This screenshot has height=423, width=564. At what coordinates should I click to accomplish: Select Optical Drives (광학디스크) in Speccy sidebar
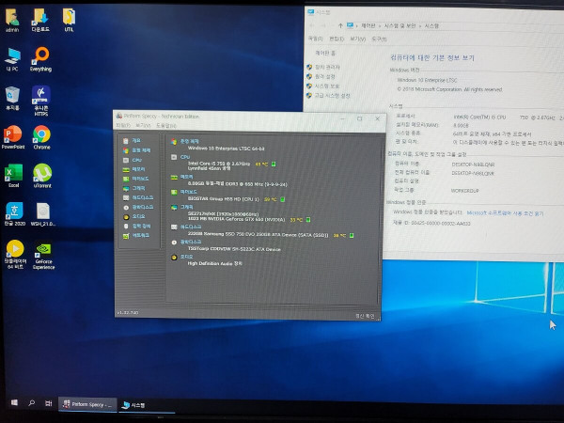[138, 207]
